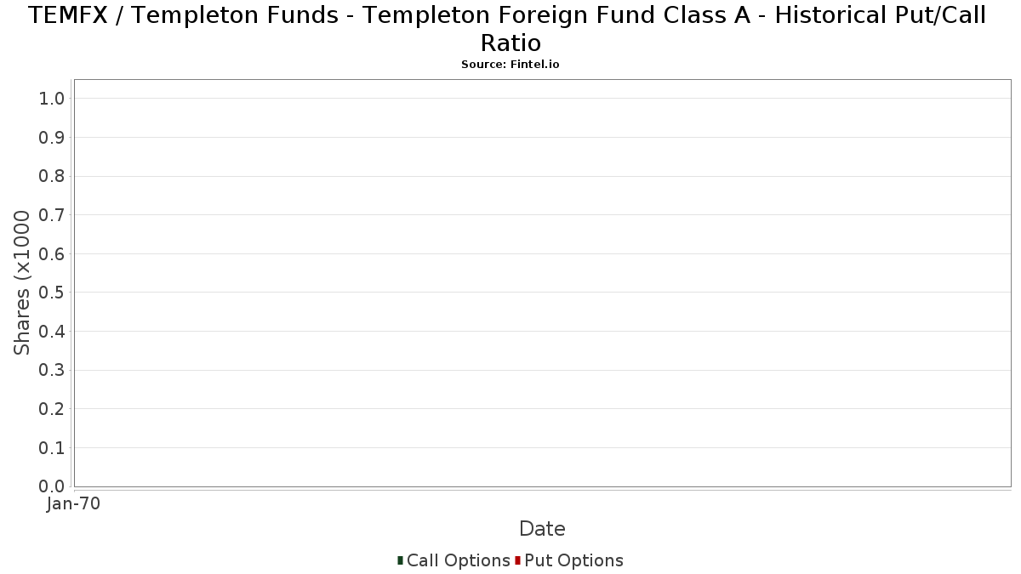Toggle the Put Options legend label
Screen dimensions: 1021x574
[x=573, y=560]
